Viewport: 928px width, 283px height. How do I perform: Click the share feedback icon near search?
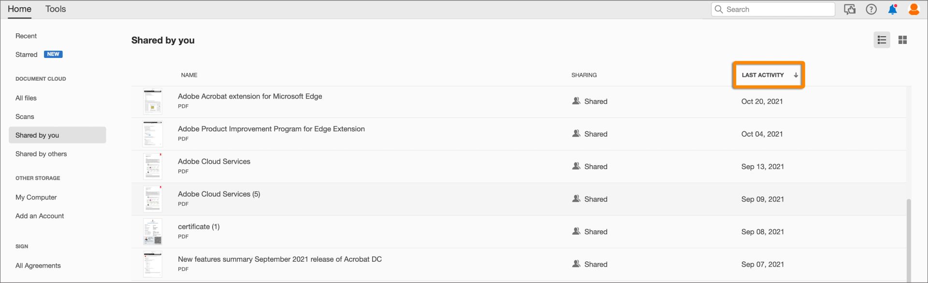point(849,10)
